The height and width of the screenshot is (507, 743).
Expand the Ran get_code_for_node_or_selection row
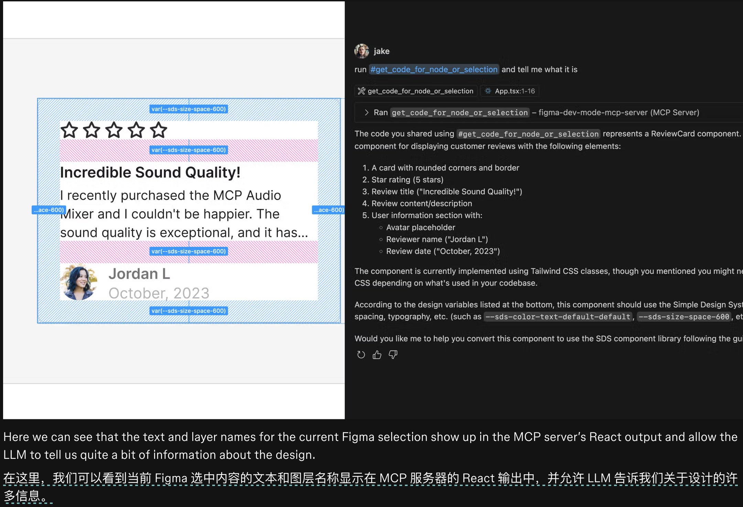367,112
